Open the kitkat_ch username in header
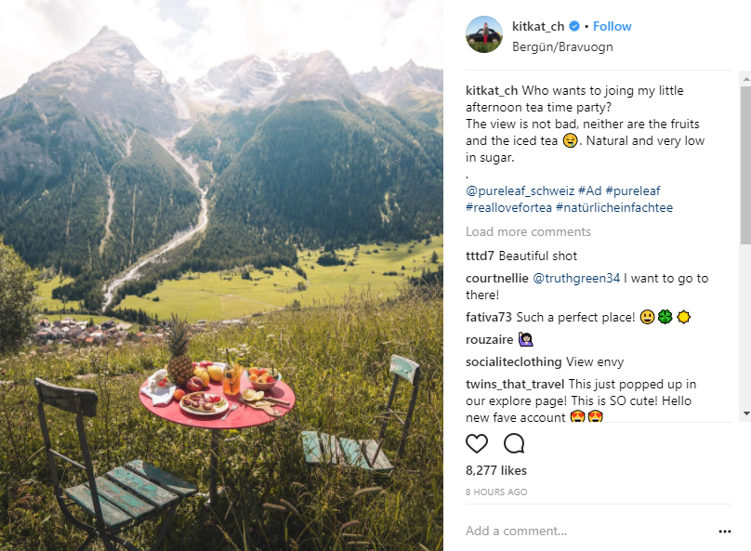Viewport: 751px width, 551px height. pos(538,26)
